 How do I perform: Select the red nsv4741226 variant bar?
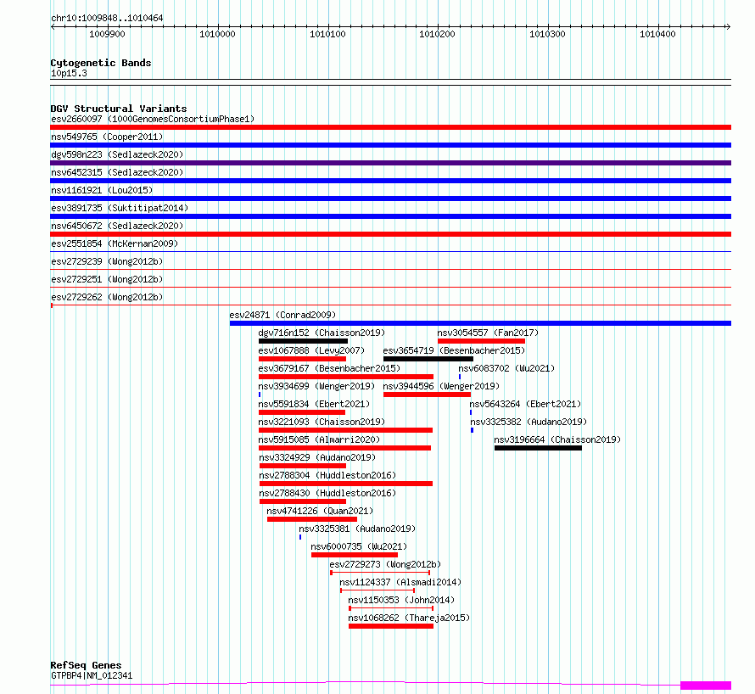312,519
